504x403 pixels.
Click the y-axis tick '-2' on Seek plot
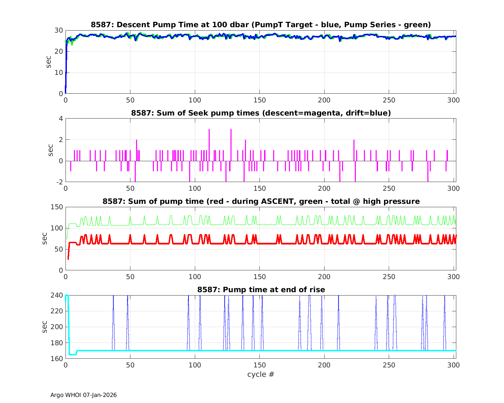click(59, 182)
